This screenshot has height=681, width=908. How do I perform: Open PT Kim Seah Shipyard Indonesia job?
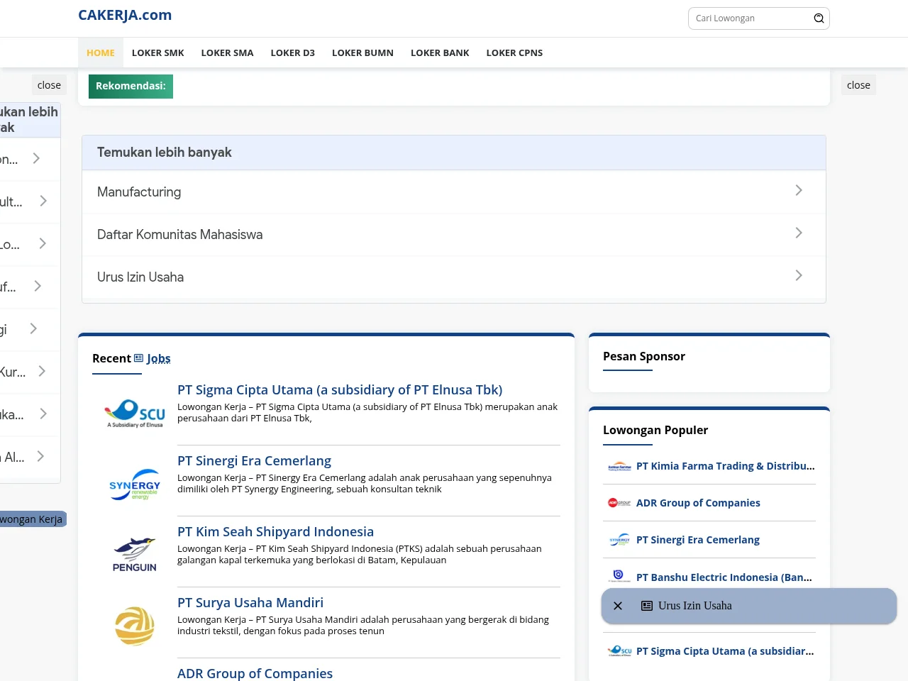[275, 531]
